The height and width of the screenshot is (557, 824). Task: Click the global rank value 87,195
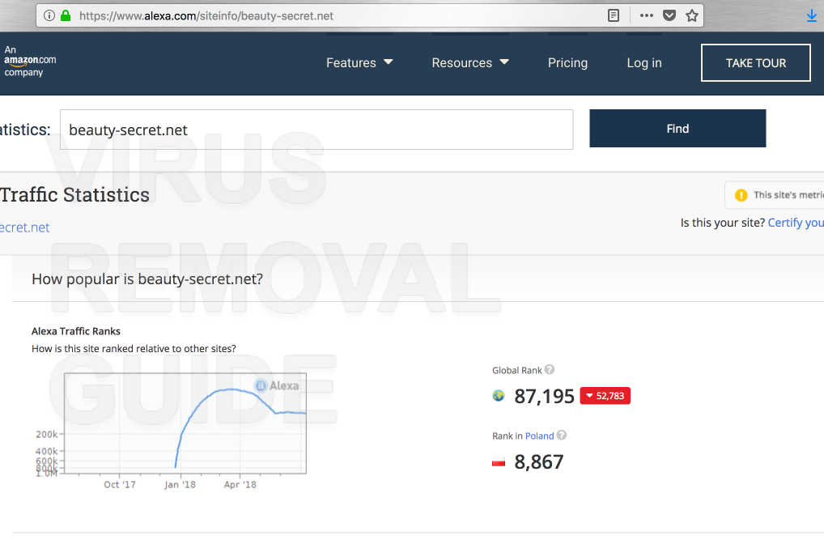tap(544, 396)
